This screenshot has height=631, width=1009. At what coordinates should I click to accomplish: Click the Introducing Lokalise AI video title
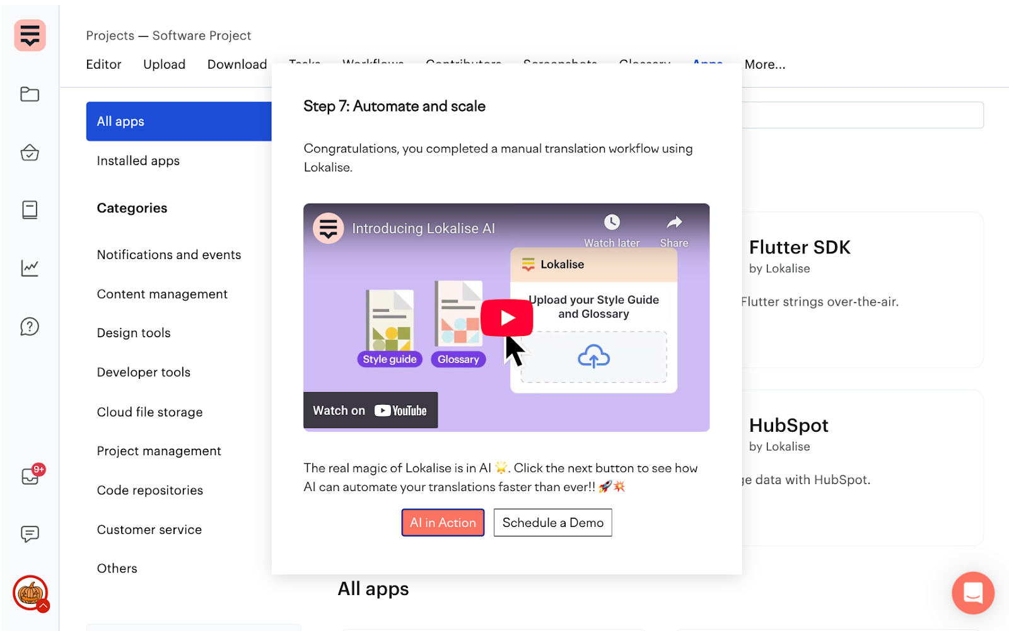(424, 228)
